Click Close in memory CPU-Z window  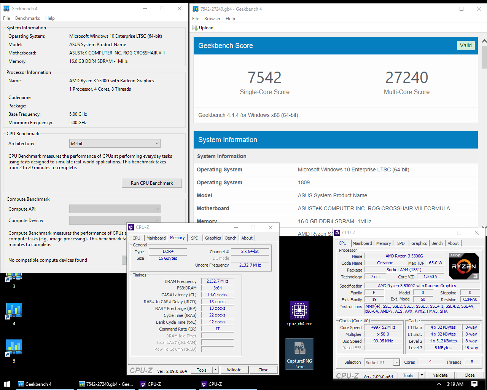click(263, 370)
